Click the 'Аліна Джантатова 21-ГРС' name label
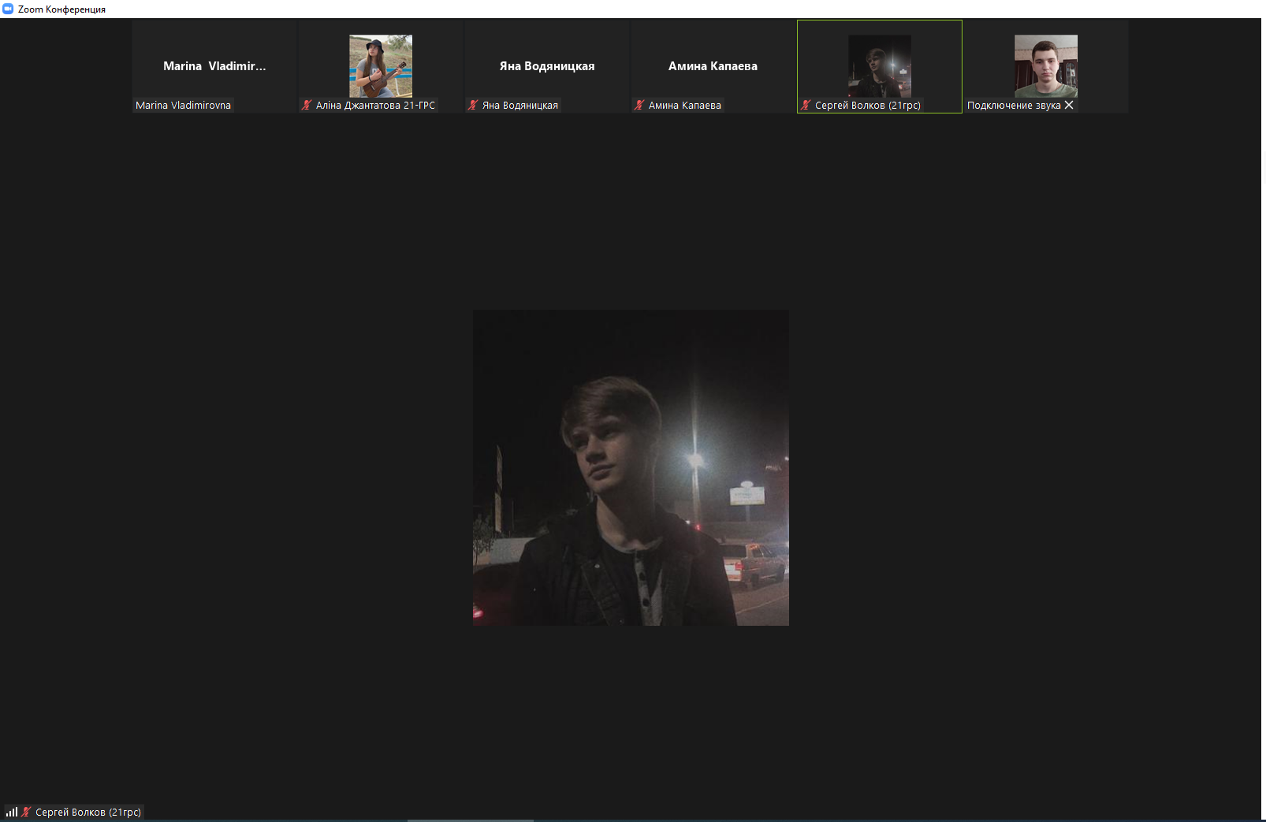 coord(375,105)
